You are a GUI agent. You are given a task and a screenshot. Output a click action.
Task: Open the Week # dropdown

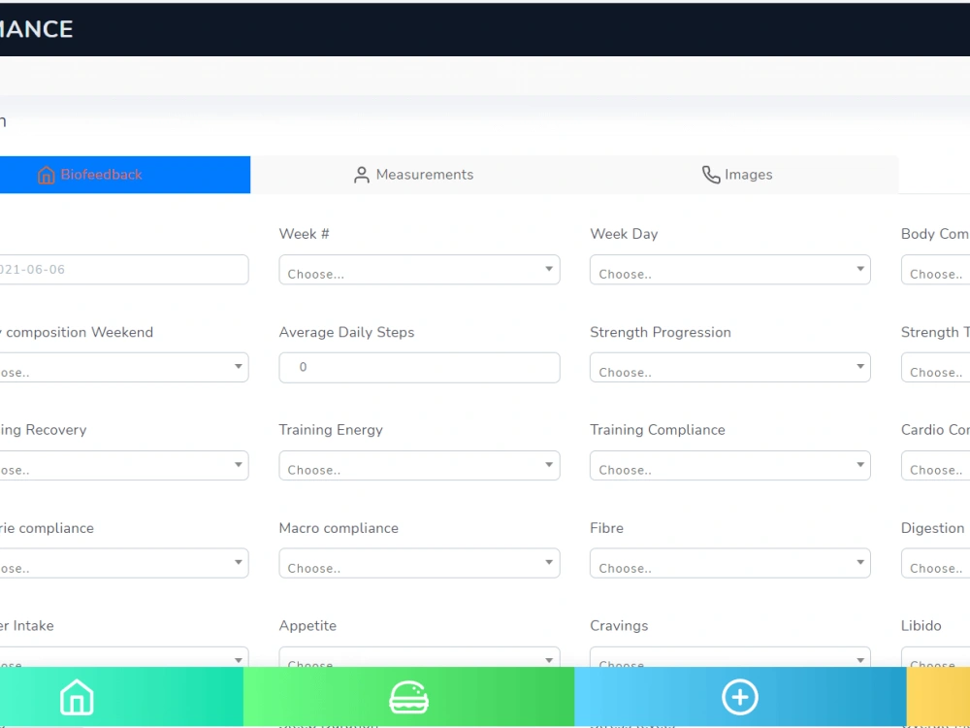pos(419,270)
